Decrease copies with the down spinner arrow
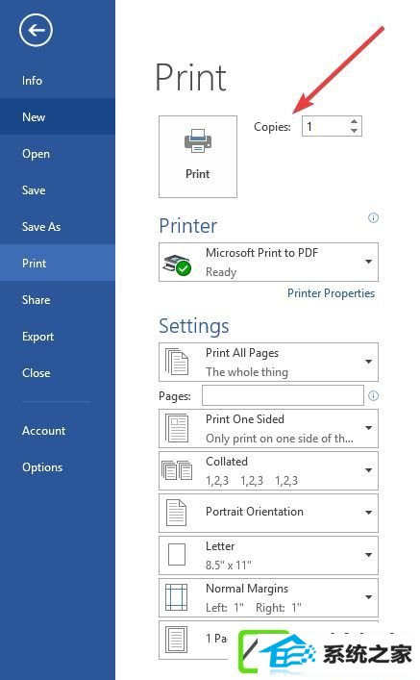Viewport: 420px width, 680px height. pos(354,131)
